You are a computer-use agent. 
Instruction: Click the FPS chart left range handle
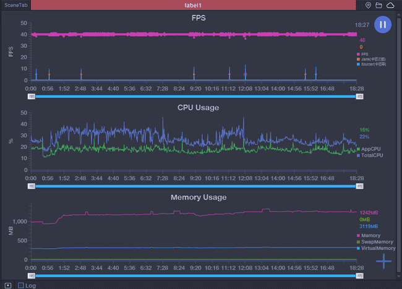pos(31,97)
